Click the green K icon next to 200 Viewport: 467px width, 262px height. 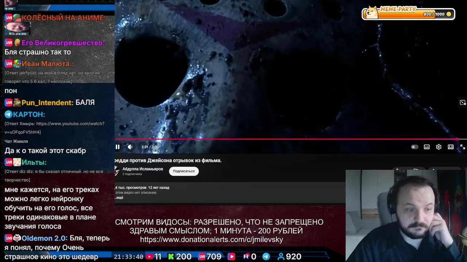(171, 257)
